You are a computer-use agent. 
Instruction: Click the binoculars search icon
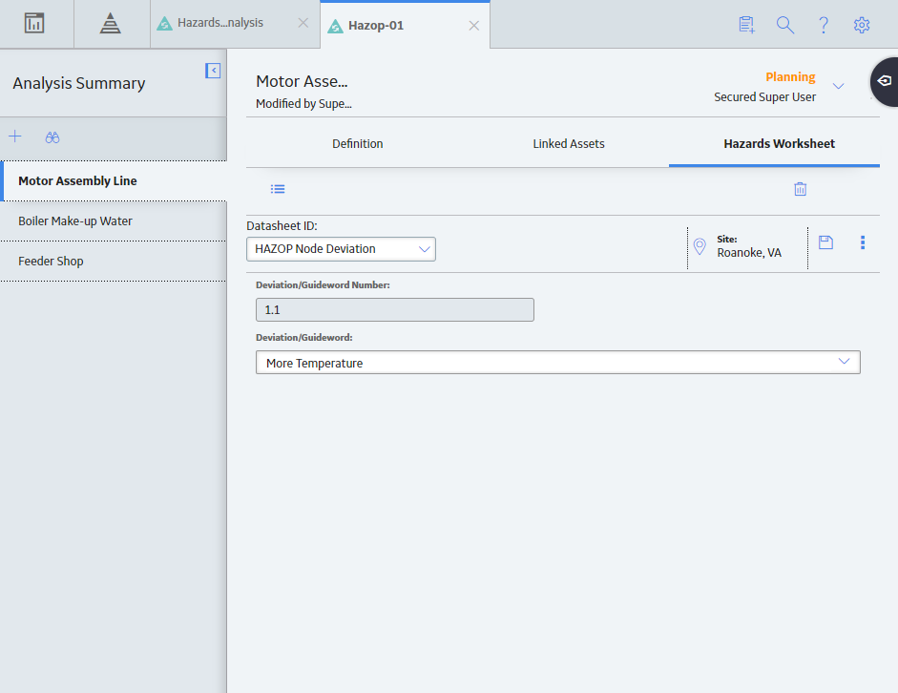click(52, 137)
